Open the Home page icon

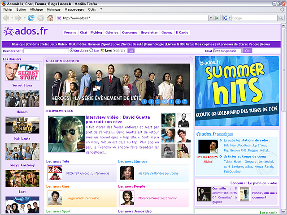(x=50, y=18)
